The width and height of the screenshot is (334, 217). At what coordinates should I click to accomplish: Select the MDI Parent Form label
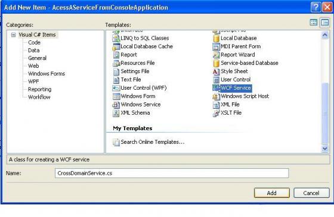click(241, 46)
